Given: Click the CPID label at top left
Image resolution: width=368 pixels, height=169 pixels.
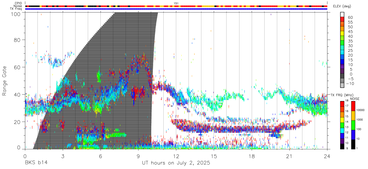Looking at the screenshot, I should [18, 3].
